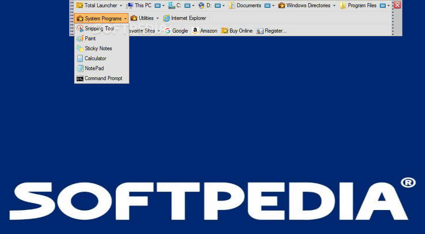This screenshot has width=425, height=234.
Task: Expand the Utilities dropdown arrow
Action: 157,19
